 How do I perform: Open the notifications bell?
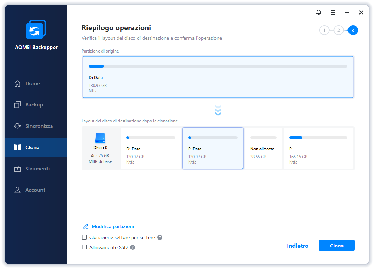(318, 12)
